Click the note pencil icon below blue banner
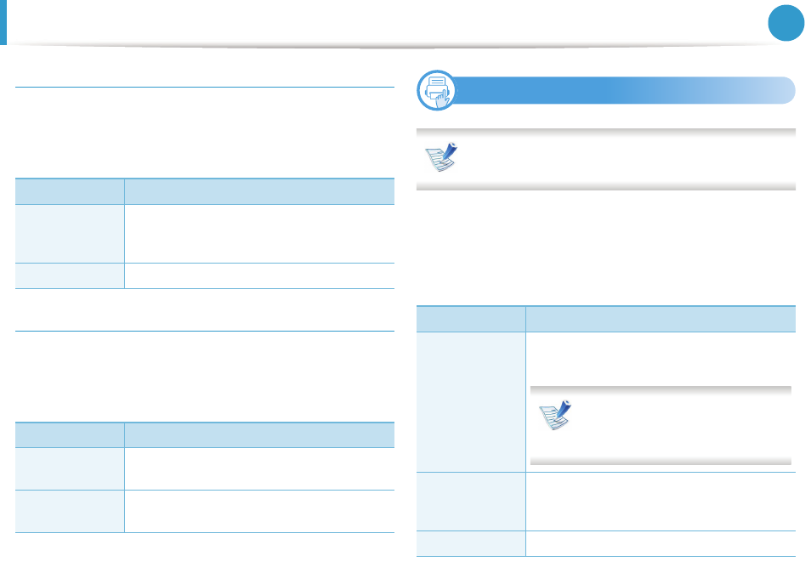The image size is (811, 573). click(x=441, y=156)
